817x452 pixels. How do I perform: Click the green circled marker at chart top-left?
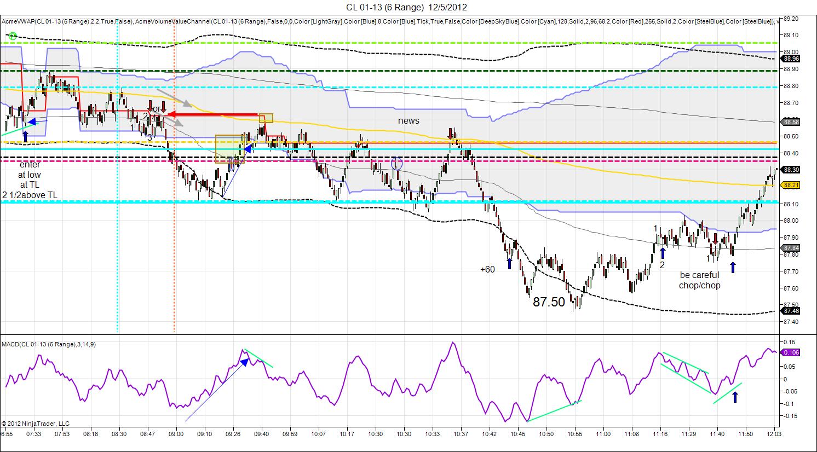click(x=13, y=36)
